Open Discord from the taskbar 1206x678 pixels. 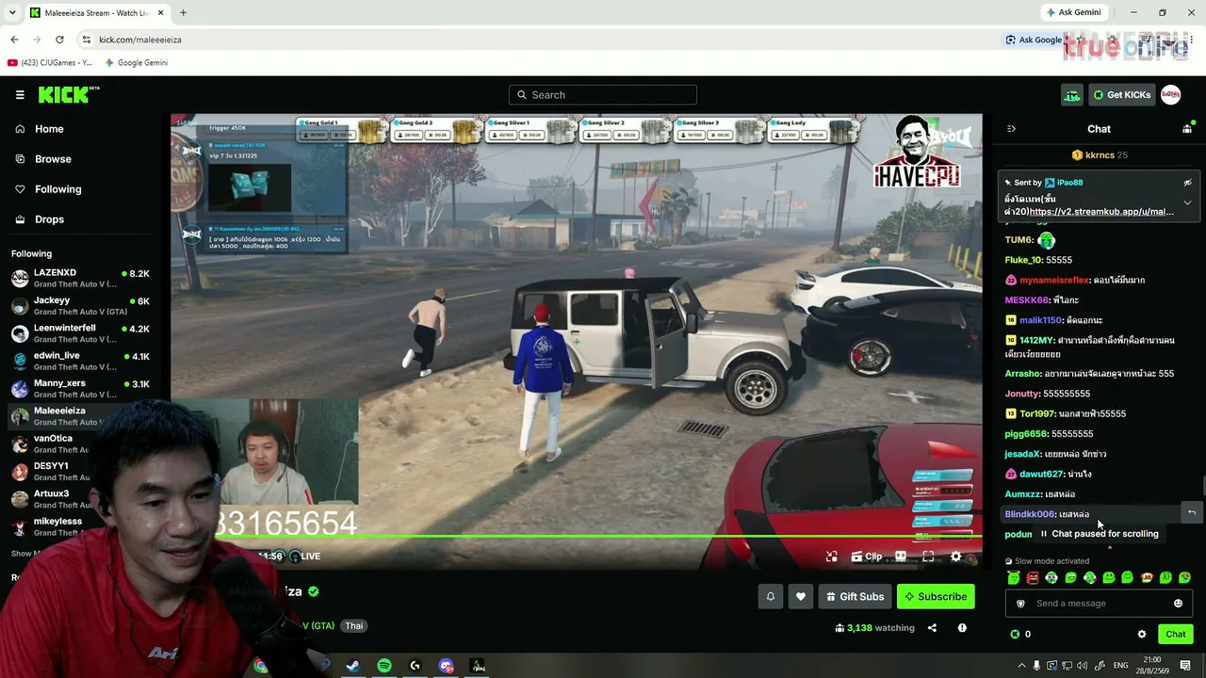coord(447,666)
